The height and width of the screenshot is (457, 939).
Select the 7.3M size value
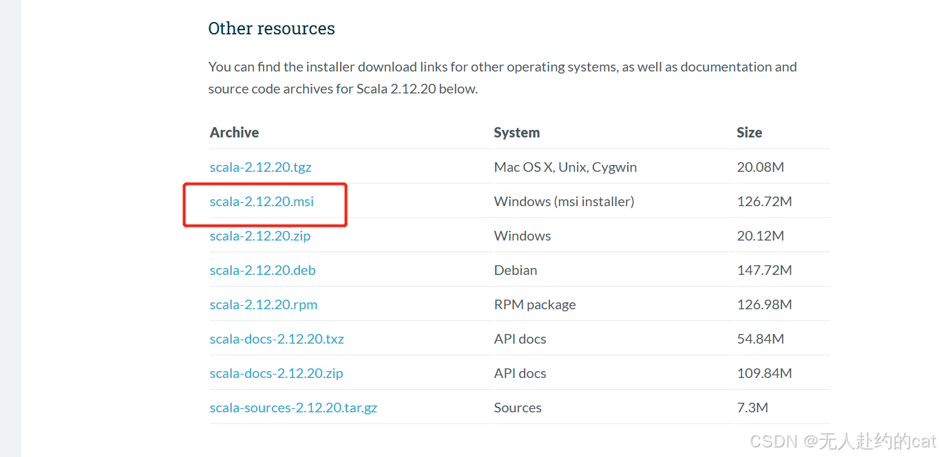pos(752,408)
